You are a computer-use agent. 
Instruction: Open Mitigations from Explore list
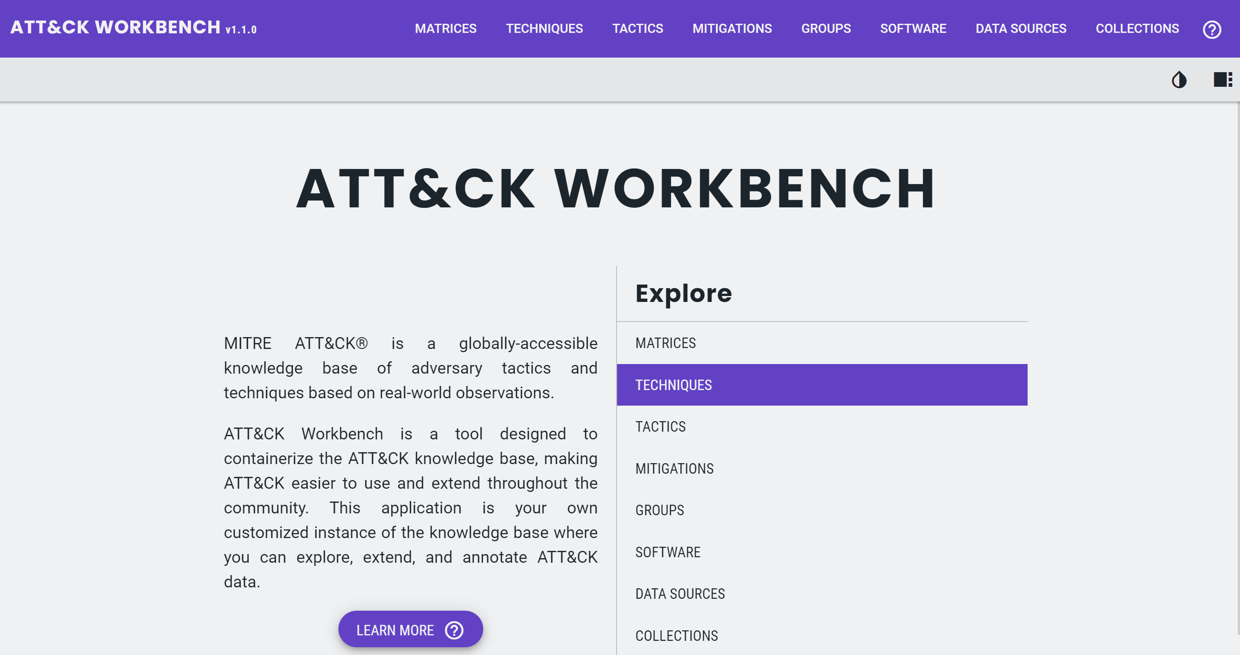point(674,468)
